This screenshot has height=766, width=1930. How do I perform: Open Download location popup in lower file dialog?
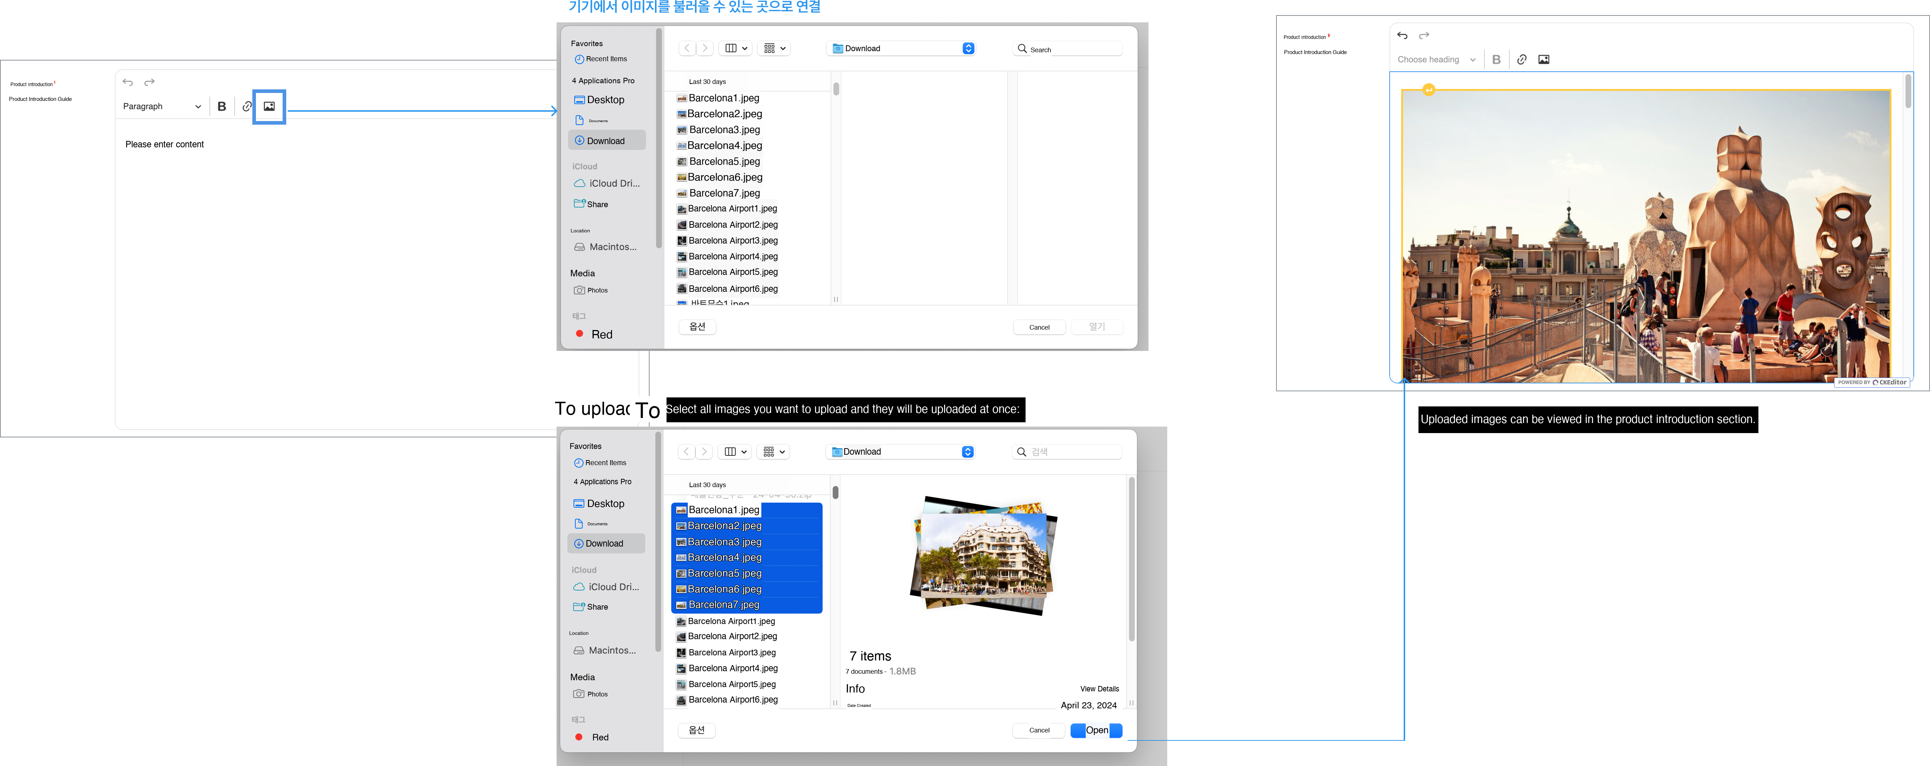(x=900, y=452)
